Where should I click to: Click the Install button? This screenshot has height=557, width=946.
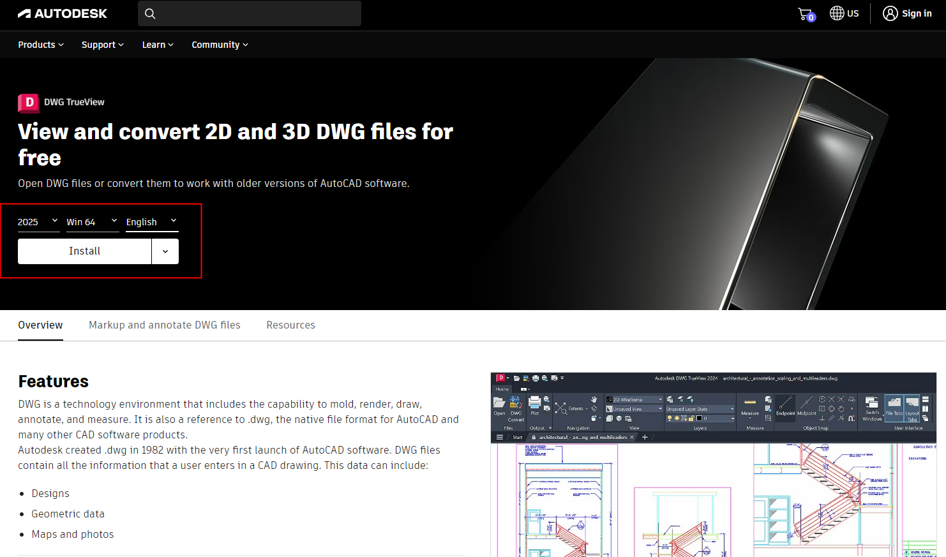click(84, 251)
